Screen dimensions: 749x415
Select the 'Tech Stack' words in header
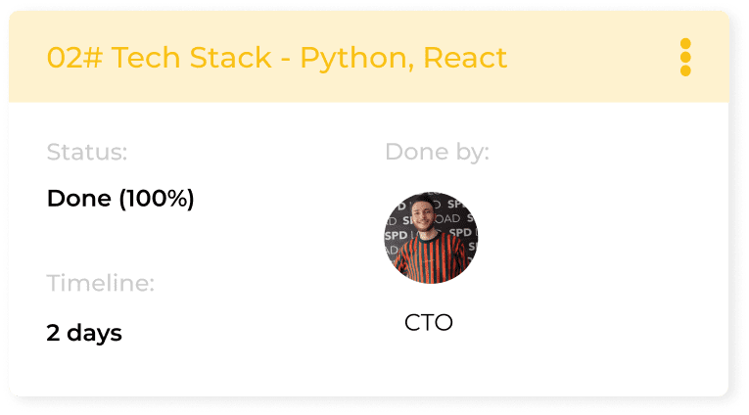192,58
